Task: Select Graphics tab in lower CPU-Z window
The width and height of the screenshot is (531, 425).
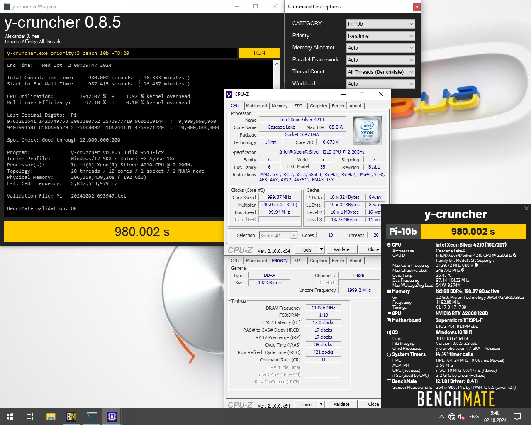Action: [x=318, y=261]
